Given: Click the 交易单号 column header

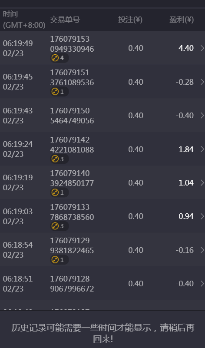Looking at the screenshot, I should click(x=65, y=20).
